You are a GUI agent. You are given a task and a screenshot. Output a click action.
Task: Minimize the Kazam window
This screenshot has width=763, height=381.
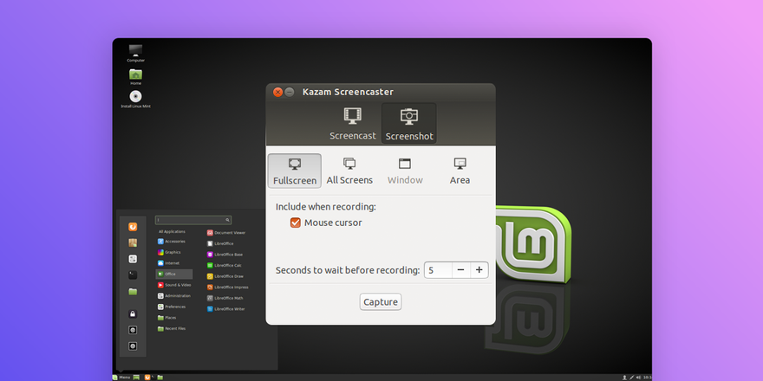tap(290, 92)
